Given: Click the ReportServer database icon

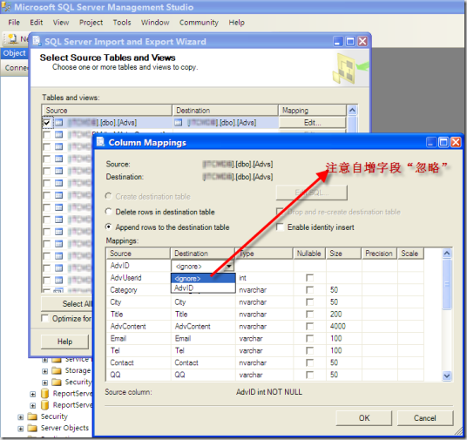Looking at the screenshot, I should pos(44,394).
